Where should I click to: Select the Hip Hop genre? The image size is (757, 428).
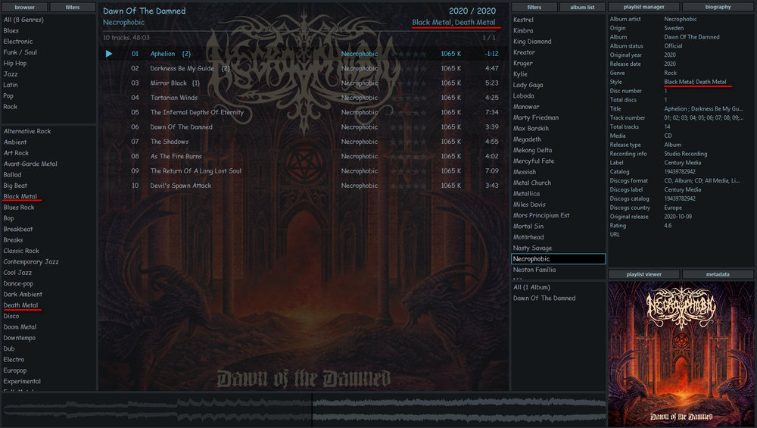(15, 64)
